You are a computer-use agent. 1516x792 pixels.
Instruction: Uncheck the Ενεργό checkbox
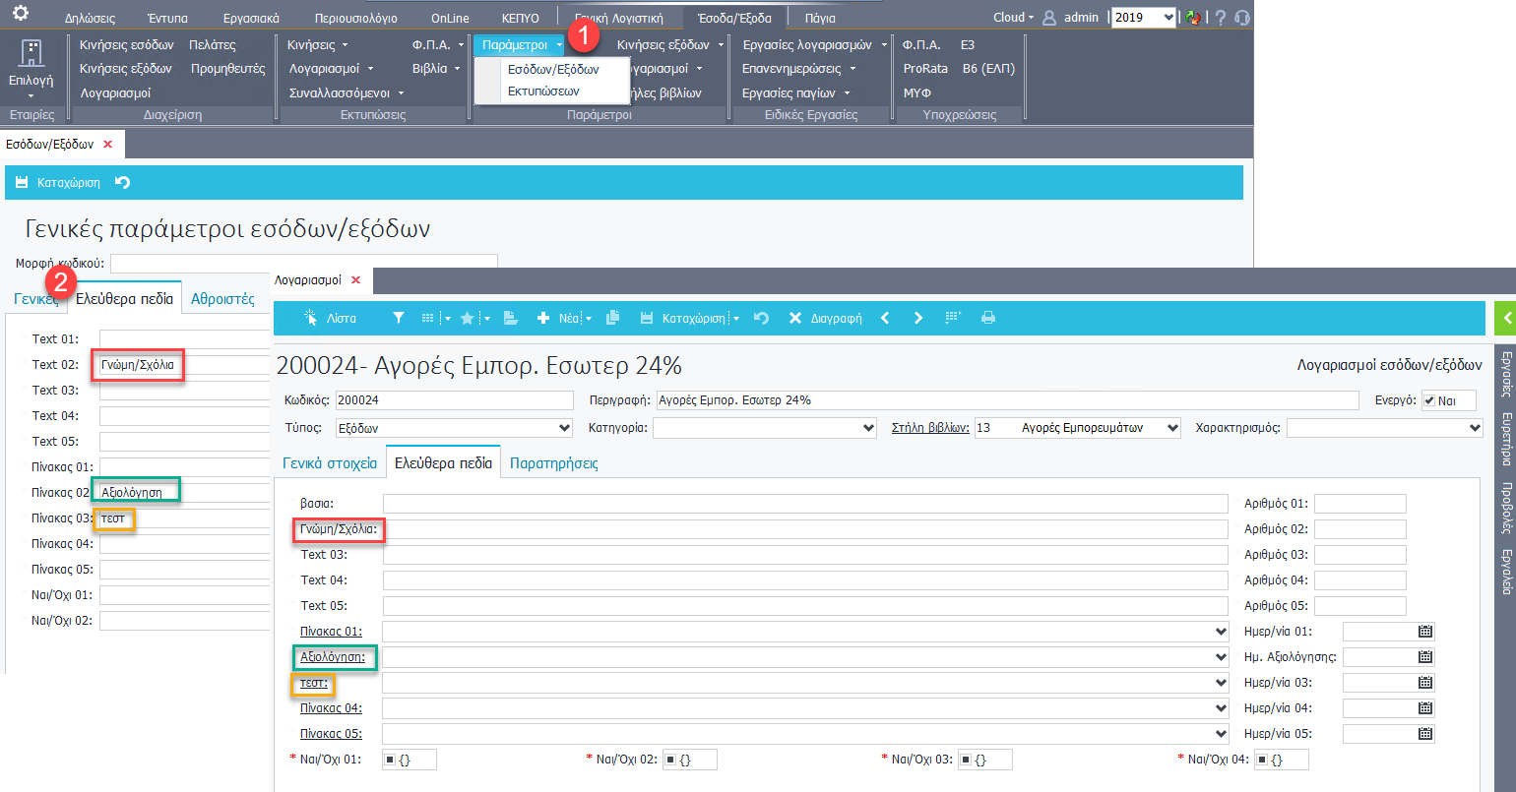(1428, 400)
